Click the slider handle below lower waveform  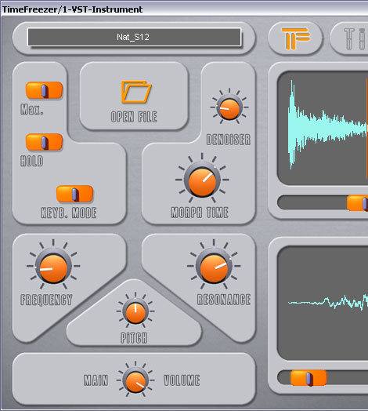308,378
